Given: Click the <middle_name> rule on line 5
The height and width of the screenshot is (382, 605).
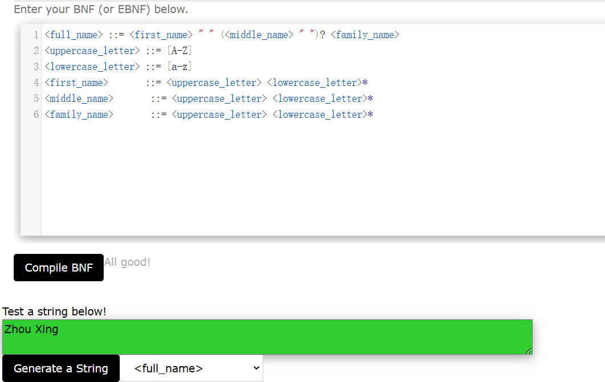Looking at the screenshot, I should pos(79,98).
